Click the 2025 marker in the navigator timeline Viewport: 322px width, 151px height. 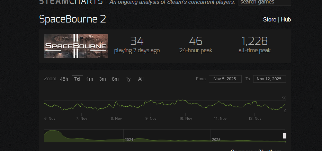[x=216, y=140]
